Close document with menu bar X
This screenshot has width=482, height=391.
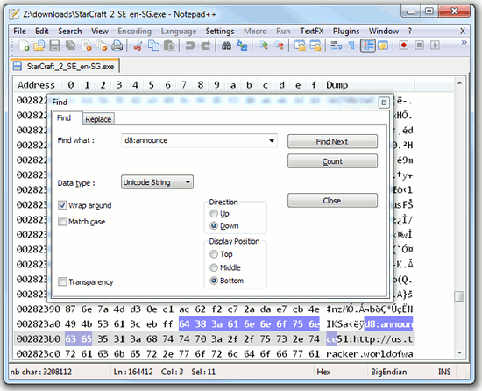(463, 31)
